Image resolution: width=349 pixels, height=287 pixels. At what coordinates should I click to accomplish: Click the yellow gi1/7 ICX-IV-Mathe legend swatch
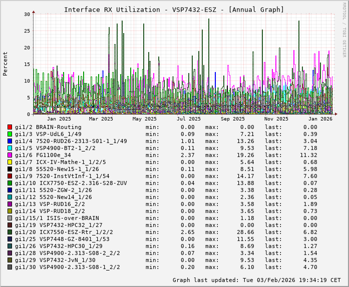(x=10, y=162)
